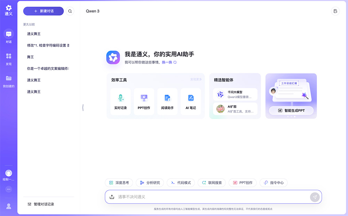348x216 pixels.
Task: Open the 阅读助手 tool card
Action: 167,101
